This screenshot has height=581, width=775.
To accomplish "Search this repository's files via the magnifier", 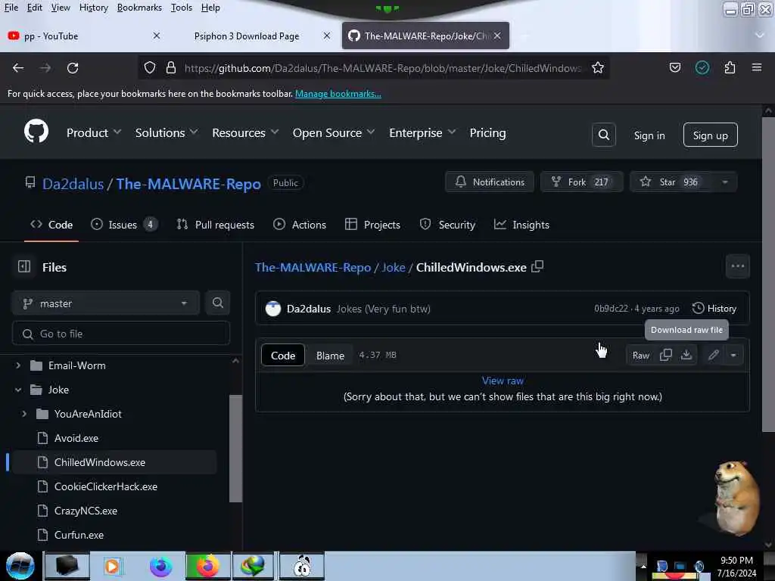I will [217, 303].
